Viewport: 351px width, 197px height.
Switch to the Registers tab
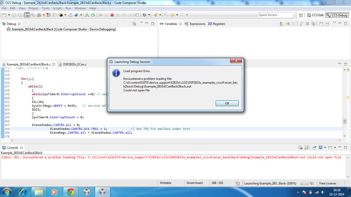[217, 24]
